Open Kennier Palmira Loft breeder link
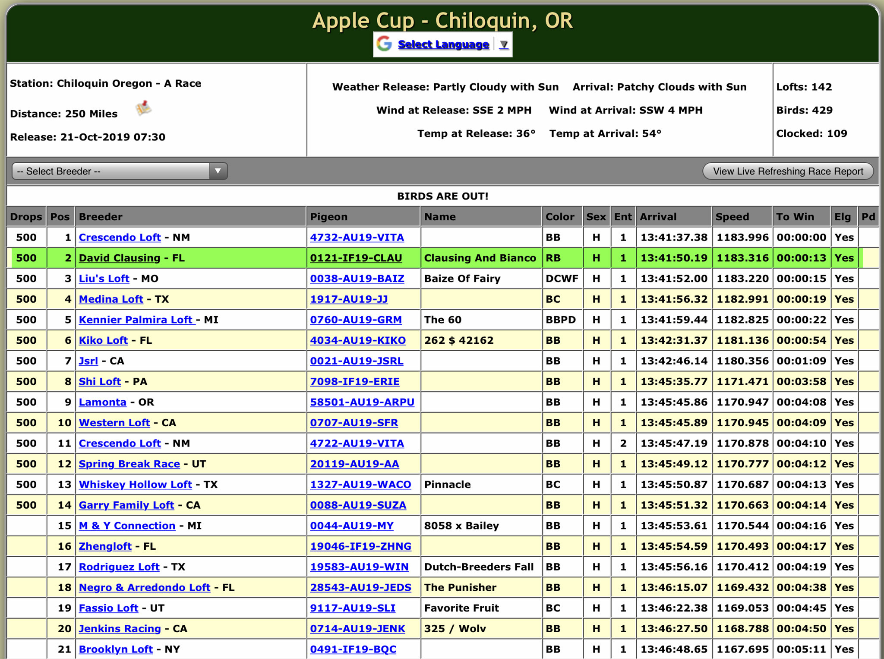Viewport: 884px width, 659px height. 136,320
